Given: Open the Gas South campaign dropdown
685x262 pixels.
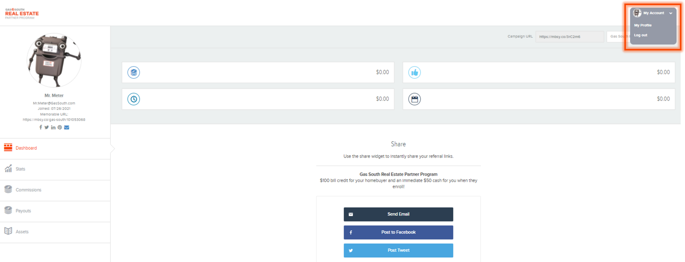Looking at the screenshot, I should 618,37.
